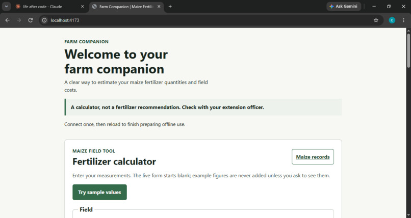Select the Farm Companion browser tab
This screenshot has width=411, height=218.
pyautogui.click(x=126, y=7)
